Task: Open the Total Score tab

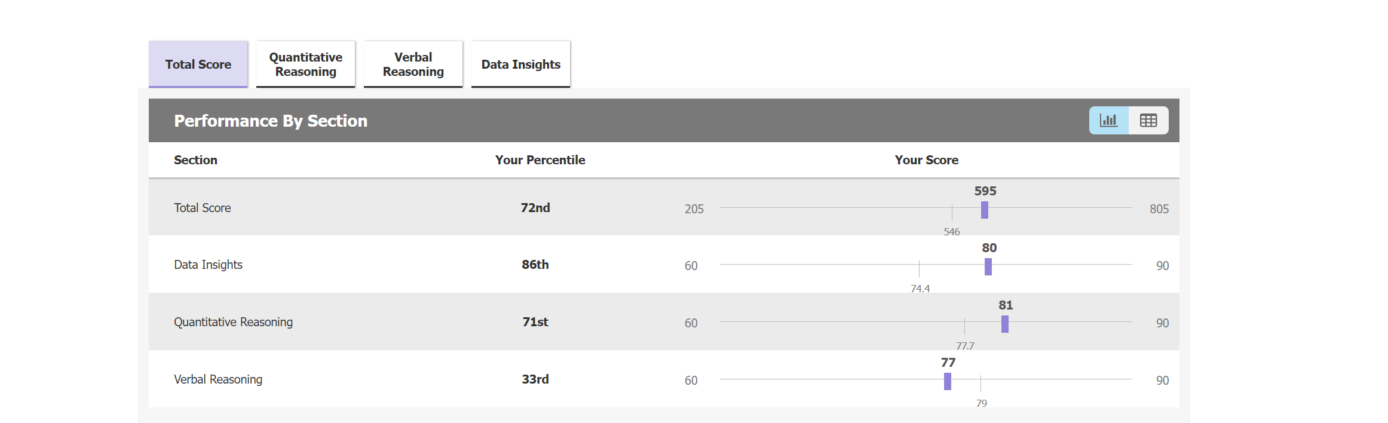Action: [198, 65]
